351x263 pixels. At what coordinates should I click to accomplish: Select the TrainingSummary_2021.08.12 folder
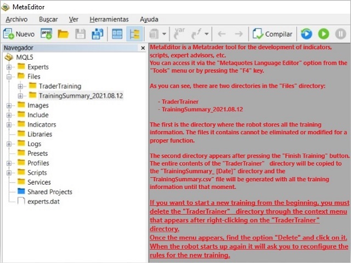tap(81, 96)
